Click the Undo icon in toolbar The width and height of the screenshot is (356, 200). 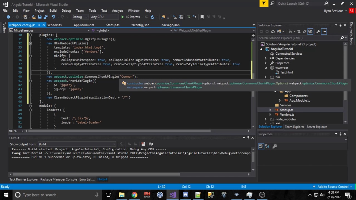[x=53, y=17]
